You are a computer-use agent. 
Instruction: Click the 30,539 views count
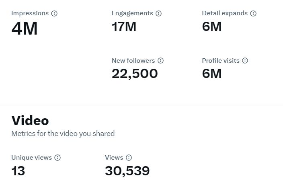(127, 171)
